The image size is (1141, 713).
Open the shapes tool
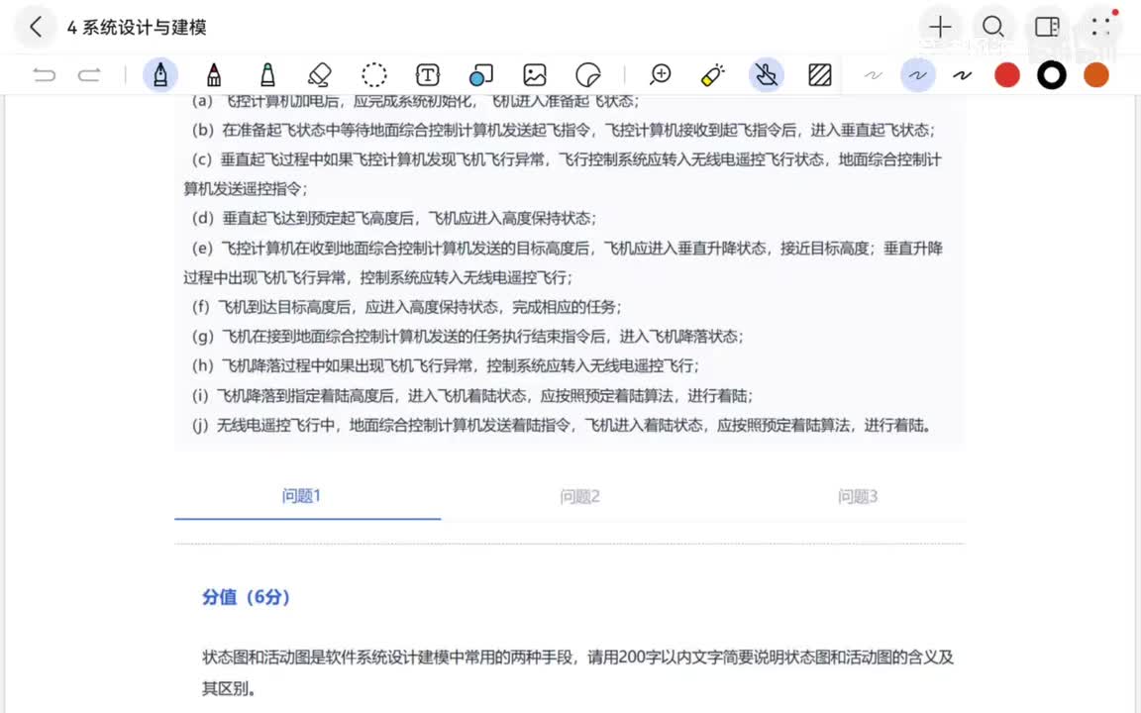[x=481, y=74]
